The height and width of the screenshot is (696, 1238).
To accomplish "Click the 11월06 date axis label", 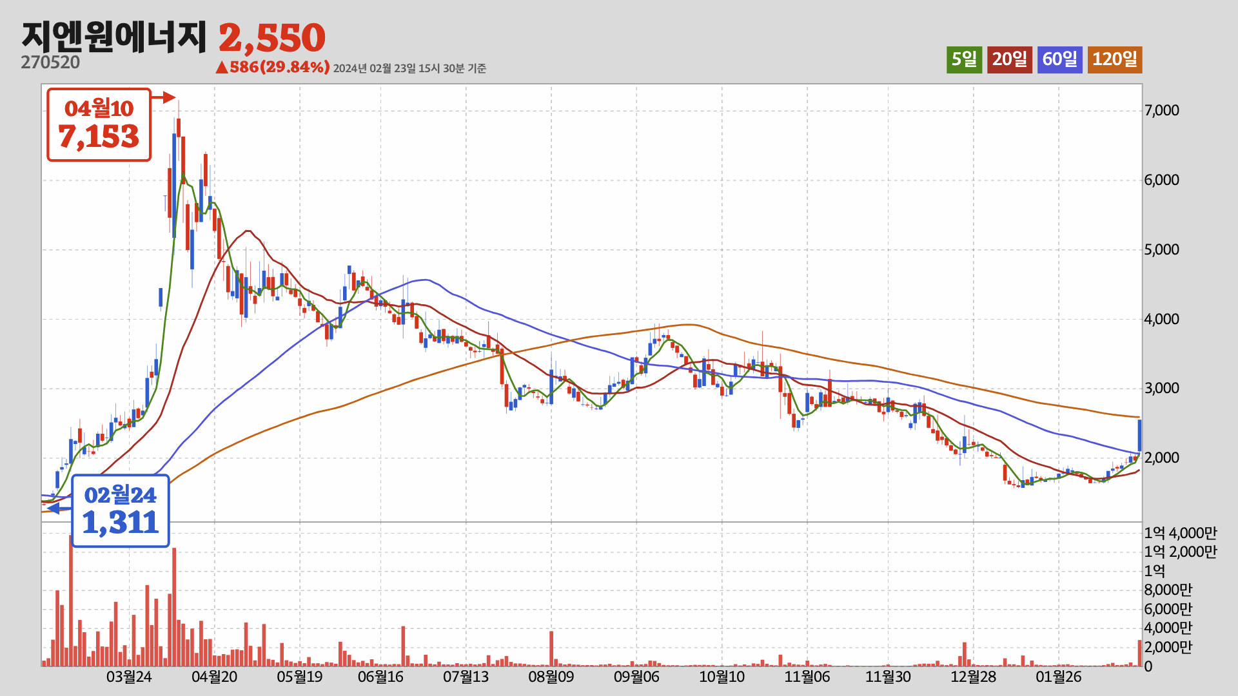I will [x=807, y=677].
